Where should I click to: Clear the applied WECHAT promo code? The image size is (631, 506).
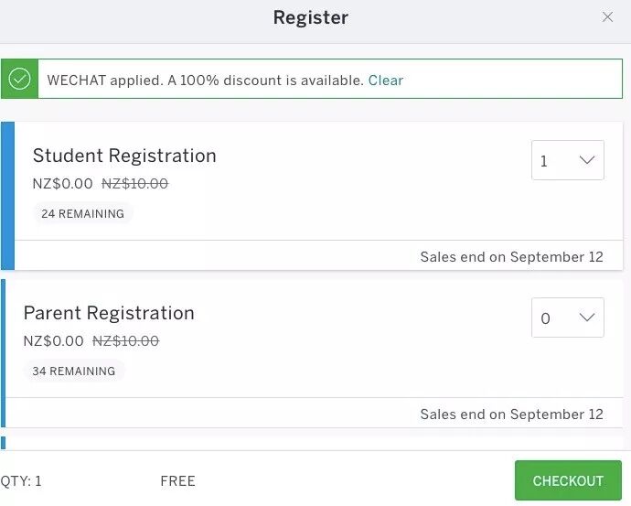pos(385,81)
